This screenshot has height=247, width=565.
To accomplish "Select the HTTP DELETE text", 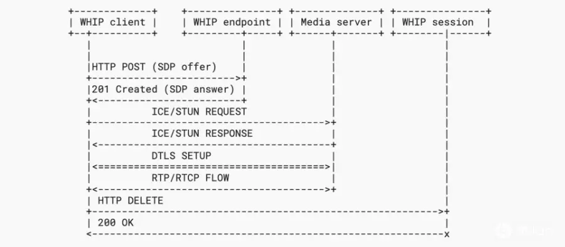I will coord(131,201).
